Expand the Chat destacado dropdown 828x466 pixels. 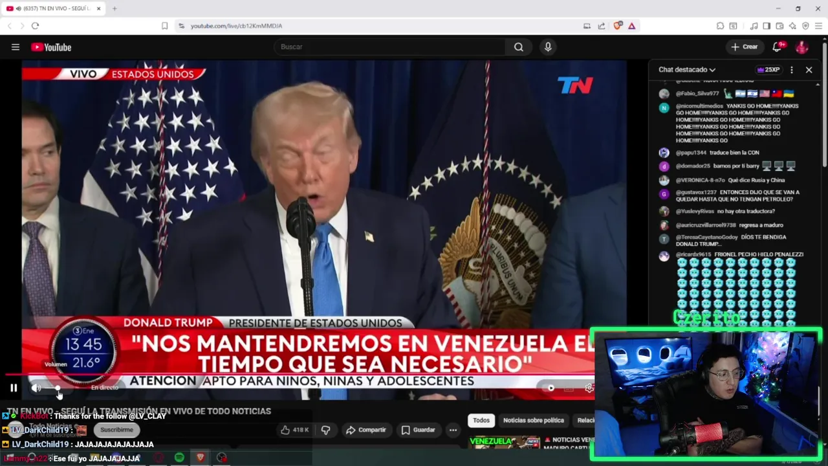point(687,69)
